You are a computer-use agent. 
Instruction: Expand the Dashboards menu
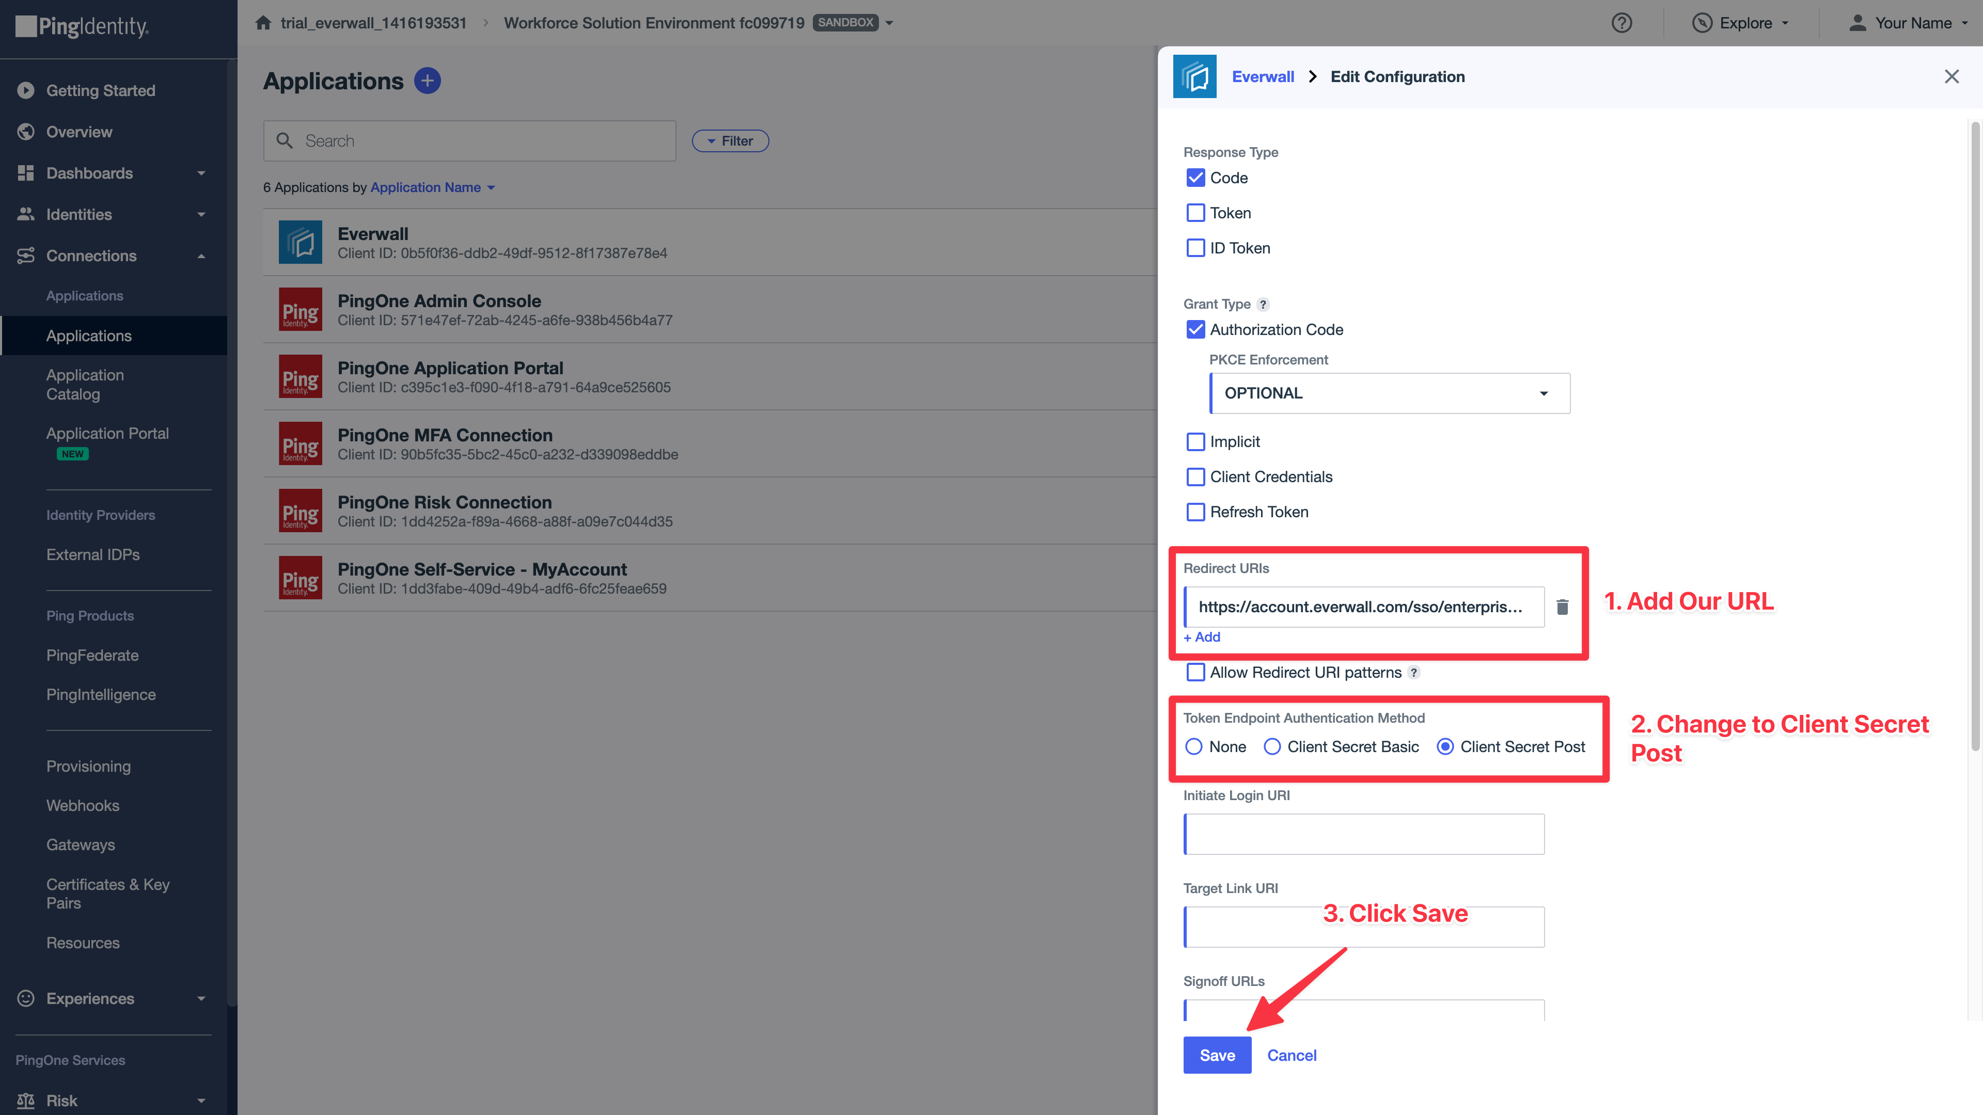click(202, 173)
